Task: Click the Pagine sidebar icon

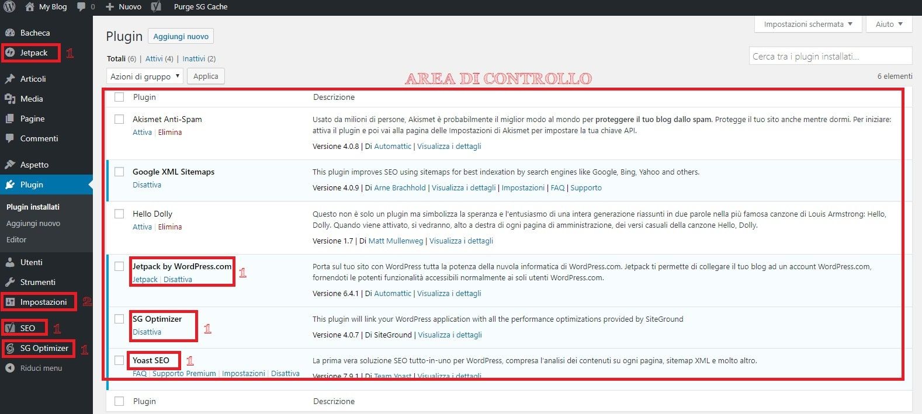Action: point(10,119)
